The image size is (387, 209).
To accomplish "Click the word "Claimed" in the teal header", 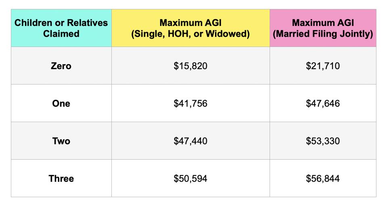I will click(61, 34).
